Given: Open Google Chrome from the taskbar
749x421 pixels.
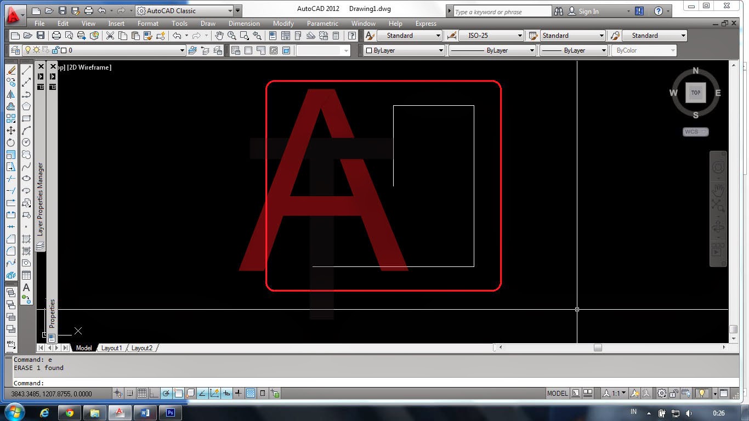Looking at the screenshot, I should [x=70, y=413].
